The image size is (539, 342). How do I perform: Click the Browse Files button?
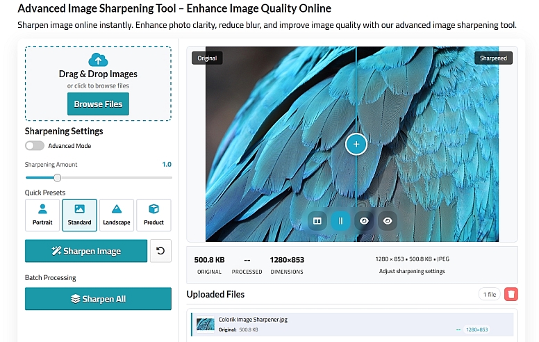(98, 104)
